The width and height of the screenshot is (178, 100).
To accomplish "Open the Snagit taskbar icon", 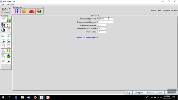I will pos(48,97).
